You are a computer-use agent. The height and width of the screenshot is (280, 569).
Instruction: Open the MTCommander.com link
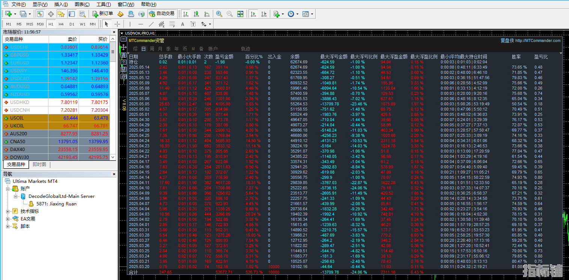point(537,40)
